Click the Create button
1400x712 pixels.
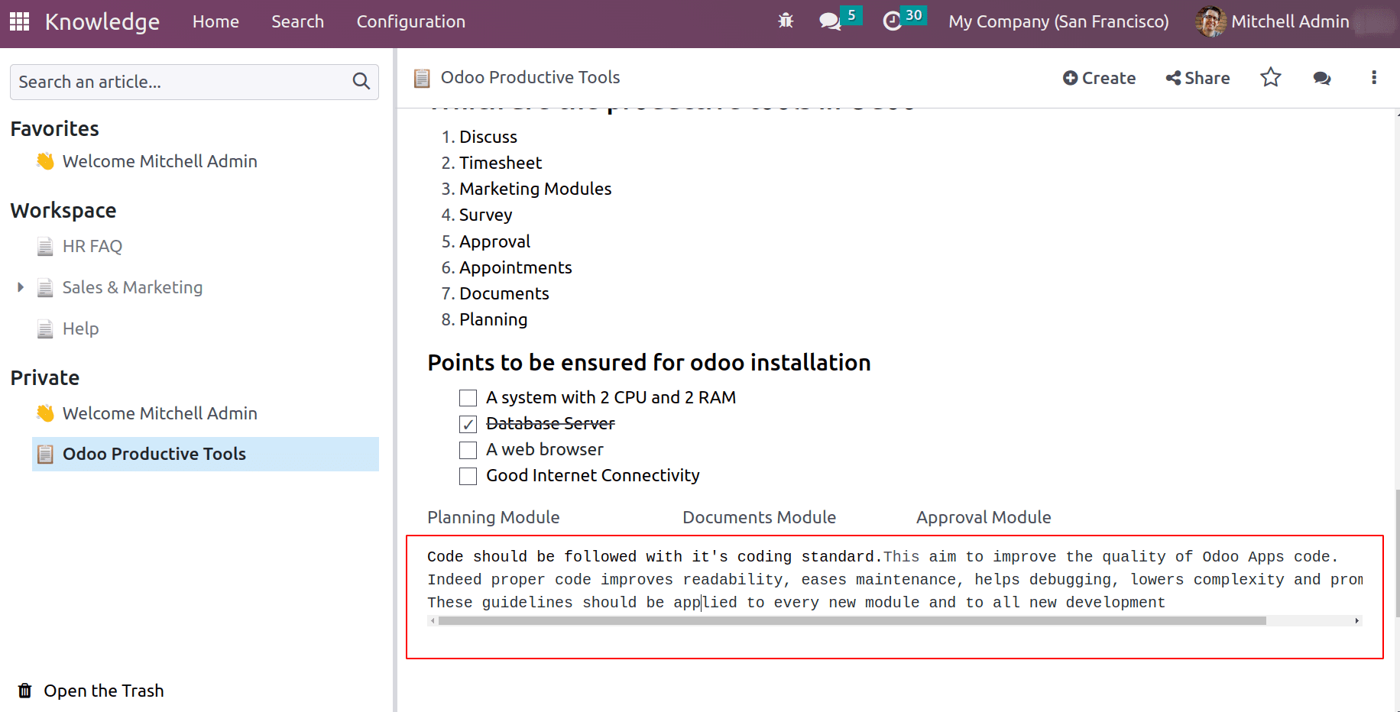point(1099,78)
